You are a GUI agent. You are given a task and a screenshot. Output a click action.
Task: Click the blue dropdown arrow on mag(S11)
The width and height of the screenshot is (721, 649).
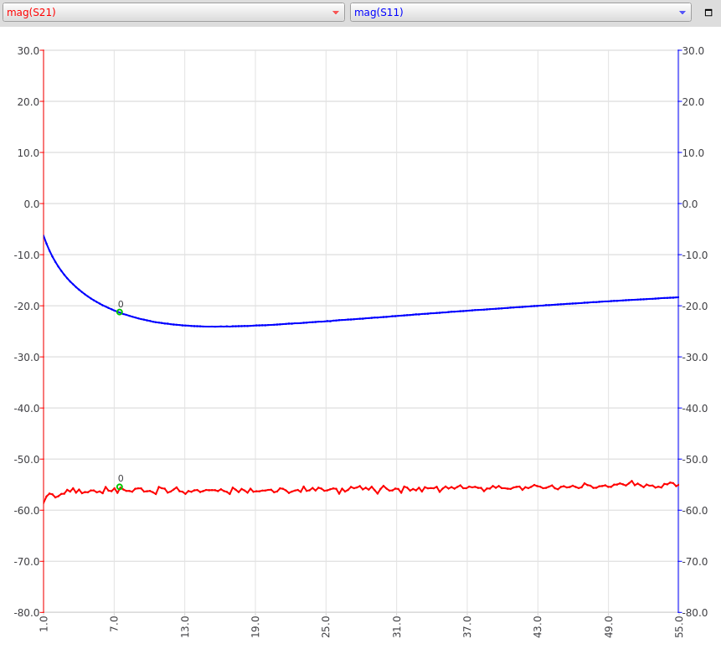tap(682, 13)
